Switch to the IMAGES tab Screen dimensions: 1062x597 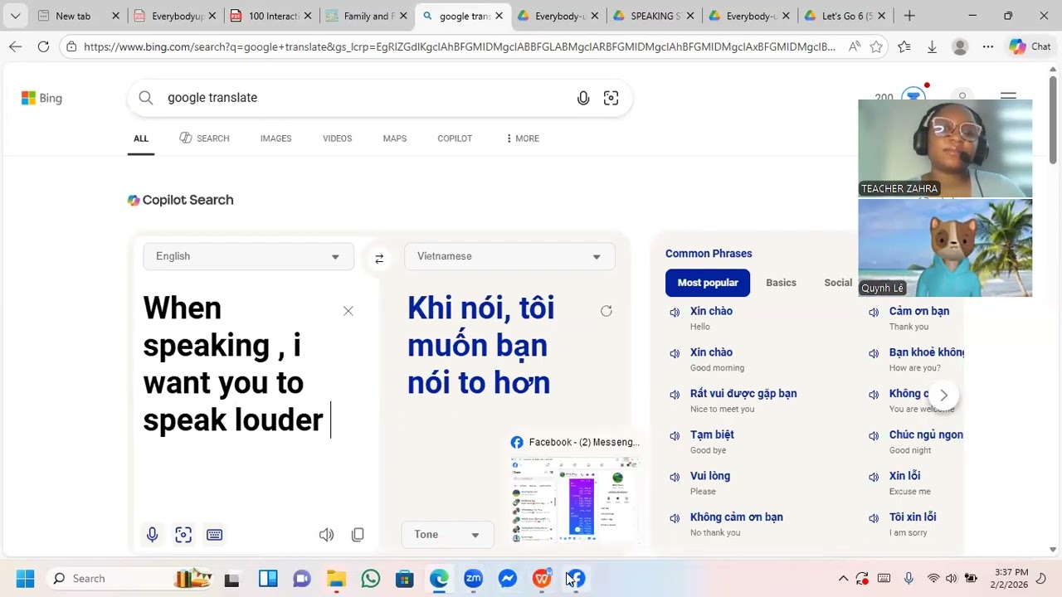[x=275, y=138]
